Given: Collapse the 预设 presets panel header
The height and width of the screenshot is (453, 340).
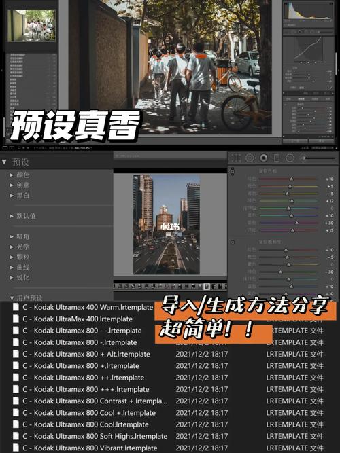Looking at the screenshot, I should [4, 162].
